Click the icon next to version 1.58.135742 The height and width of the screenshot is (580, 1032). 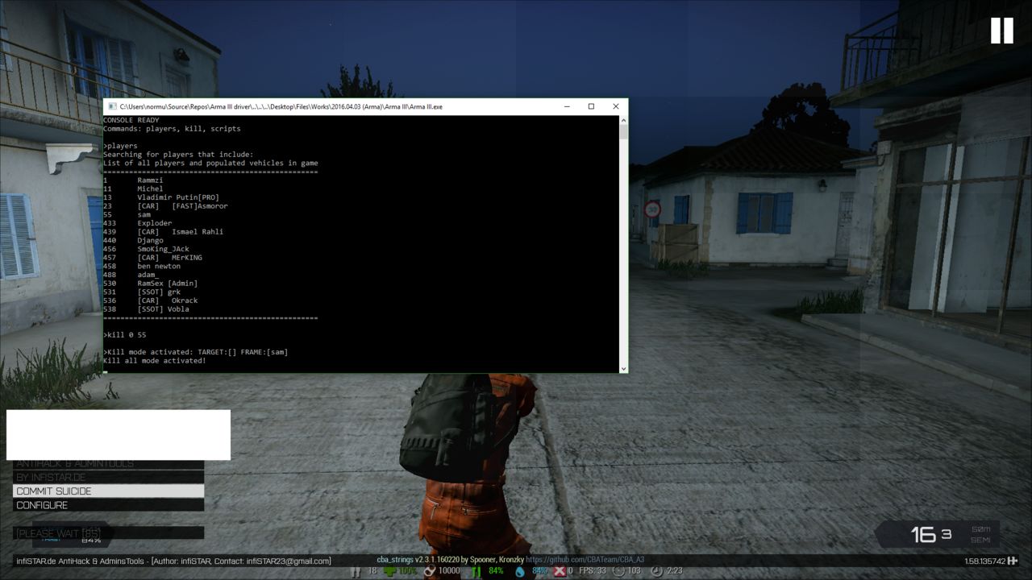[1012, 561]
